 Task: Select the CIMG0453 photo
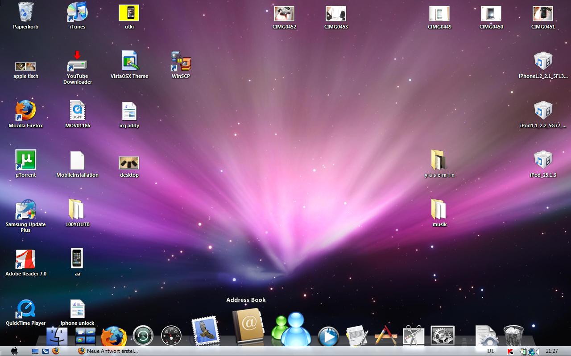tap(336, 18)
